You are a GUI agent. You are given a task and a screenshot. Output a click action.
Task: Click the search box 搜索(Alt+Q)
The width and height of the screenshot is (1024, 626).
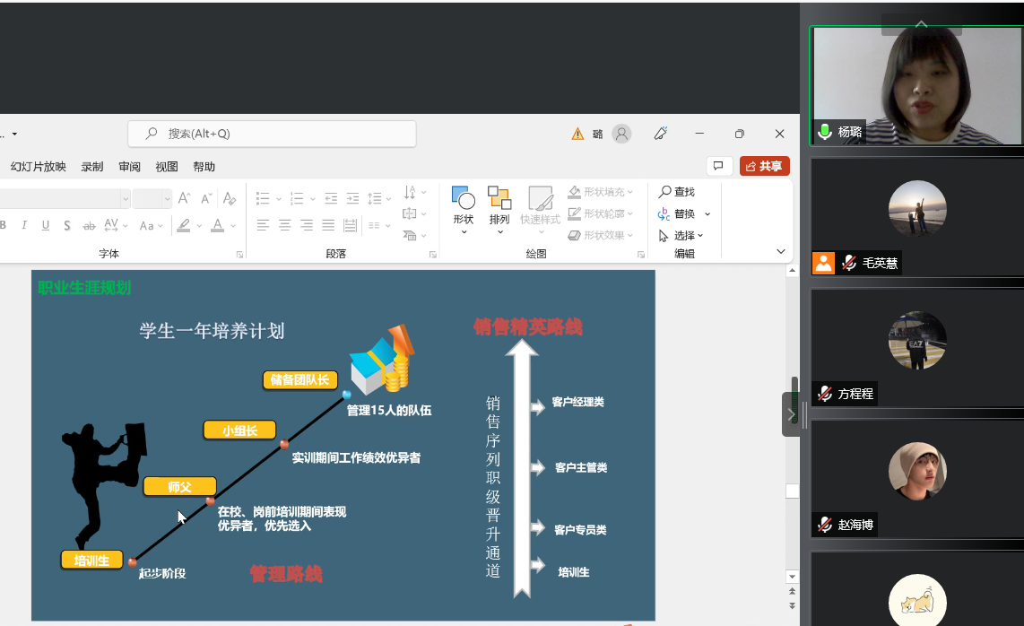tap(272, 134)
